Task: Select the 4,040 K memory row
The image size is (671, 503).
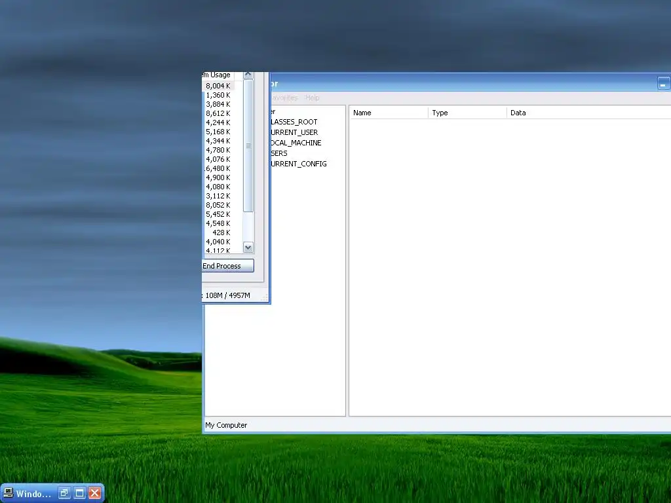Action: 218,242
